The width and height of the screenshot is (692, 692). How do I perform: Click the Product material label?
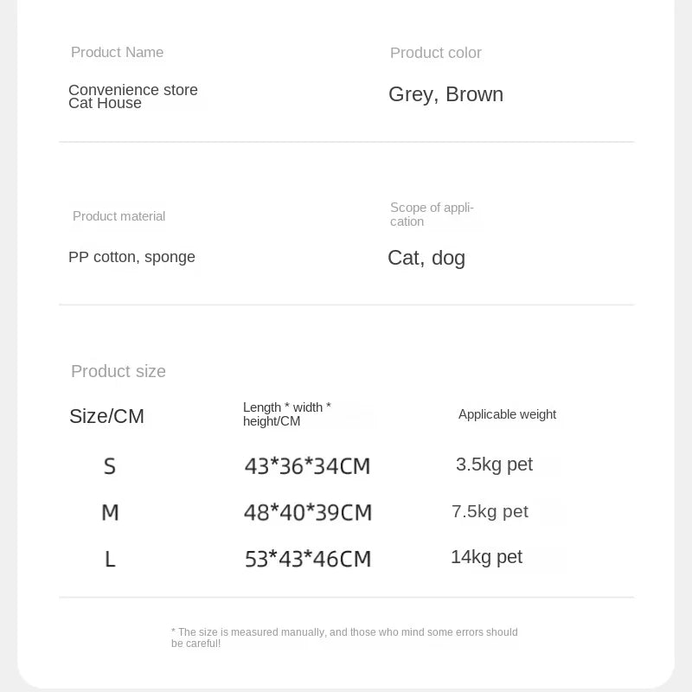pos(119,216)
